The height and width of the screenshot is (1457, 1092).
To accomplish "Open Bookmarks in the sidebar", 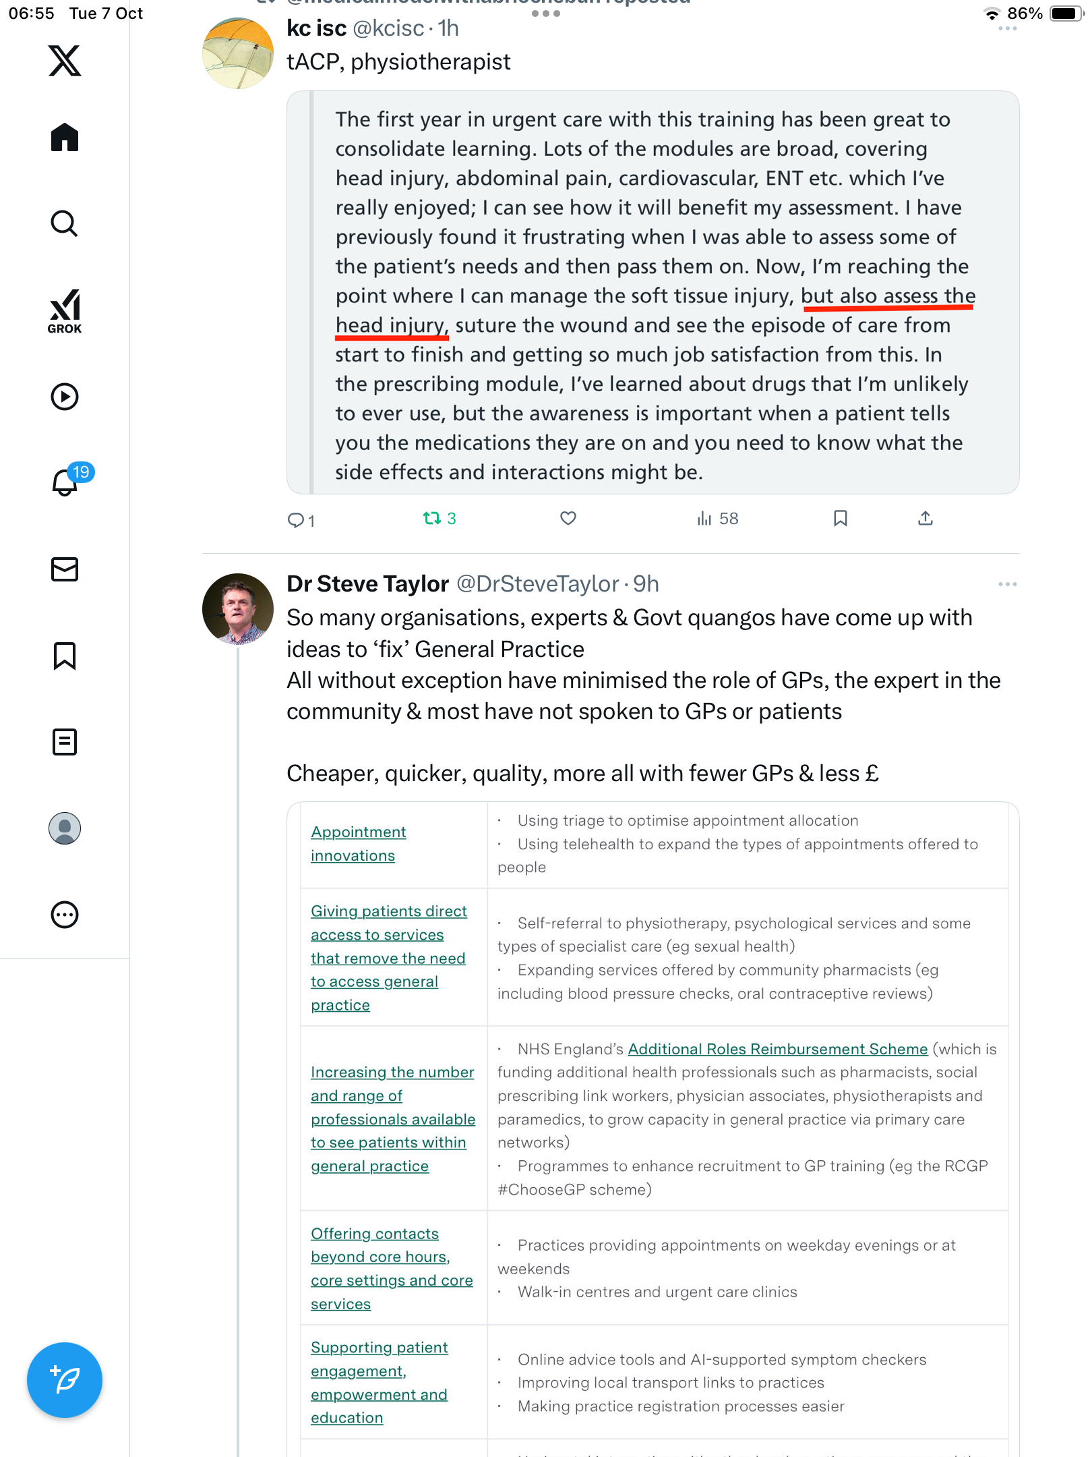I will tap(65, 656).
